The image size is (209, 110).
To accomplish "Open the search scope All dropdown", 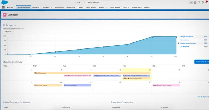I will tap(78, 2).
